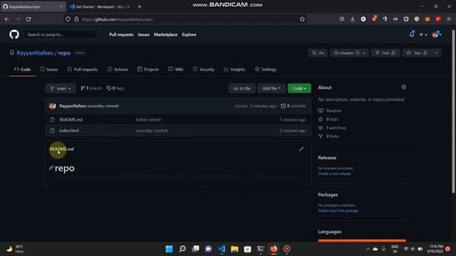Image resolution: width=456 pixels, height=256 pixels.
Task: Select the Code tab
Action: (x=22, y=70)
